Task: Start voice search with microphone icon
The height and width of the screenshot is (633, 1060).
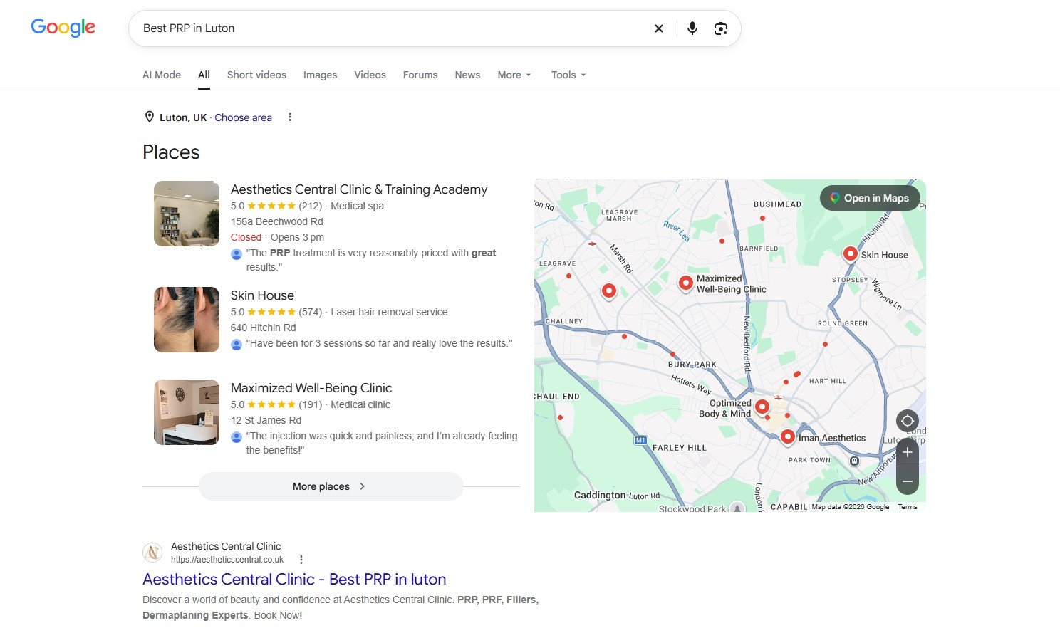Action: tap(692, 28)
